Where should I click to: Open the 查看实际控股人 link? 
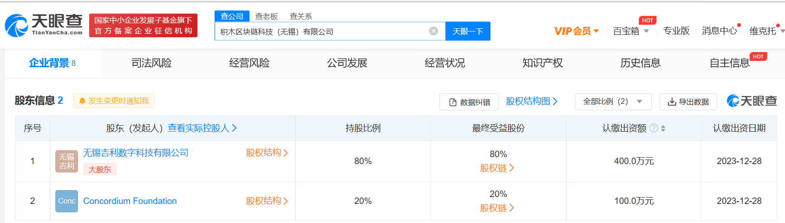pyautogui.click(x=202, y=128)
